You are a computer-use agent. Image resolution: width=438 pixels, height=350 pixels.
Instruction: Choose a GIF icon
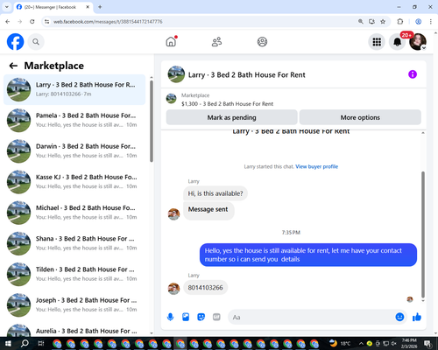(216, 317)
